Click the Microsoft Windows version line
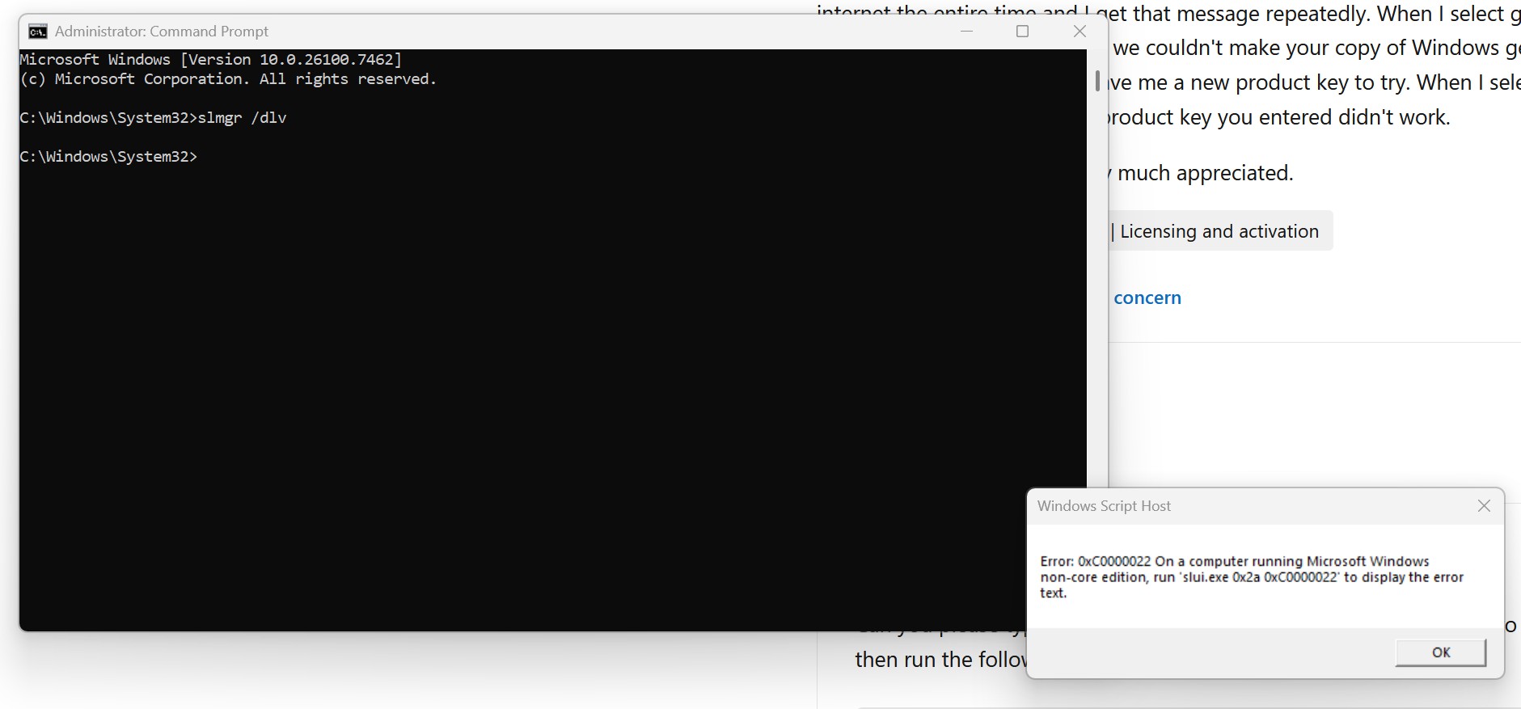 (211, 59)
